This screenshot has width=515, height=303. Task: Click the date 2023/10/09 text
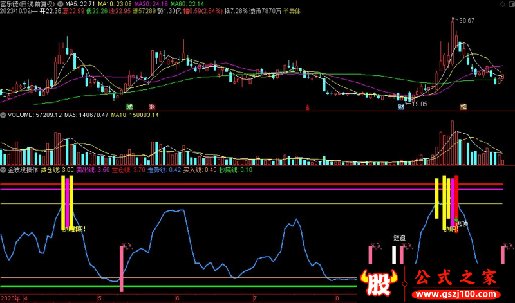coord(15,12)
